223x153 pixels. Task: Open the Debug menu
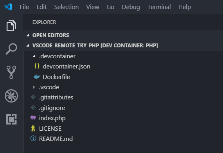coord(131,7)
